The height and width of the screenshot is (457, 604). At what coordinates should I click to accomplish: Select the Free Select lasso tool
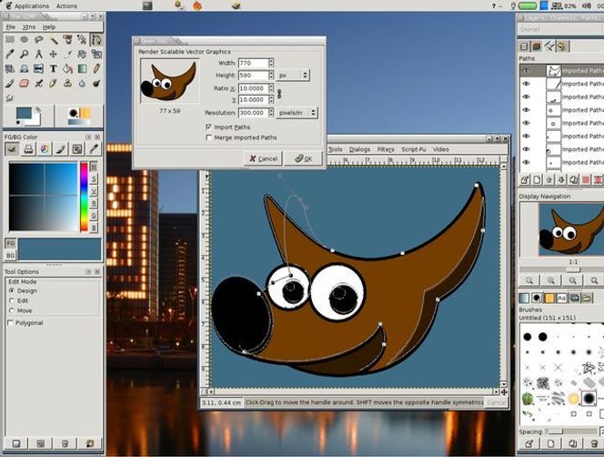coord(38,39)
